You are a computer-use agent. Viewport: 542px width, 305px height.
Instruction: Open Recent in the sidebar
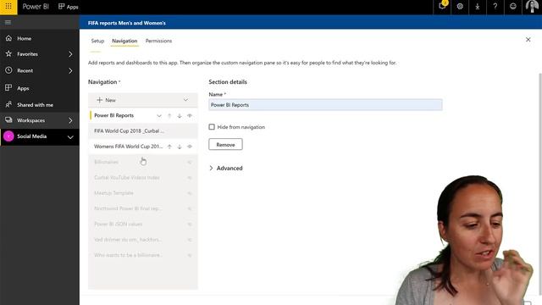click(x=25, y=70)
